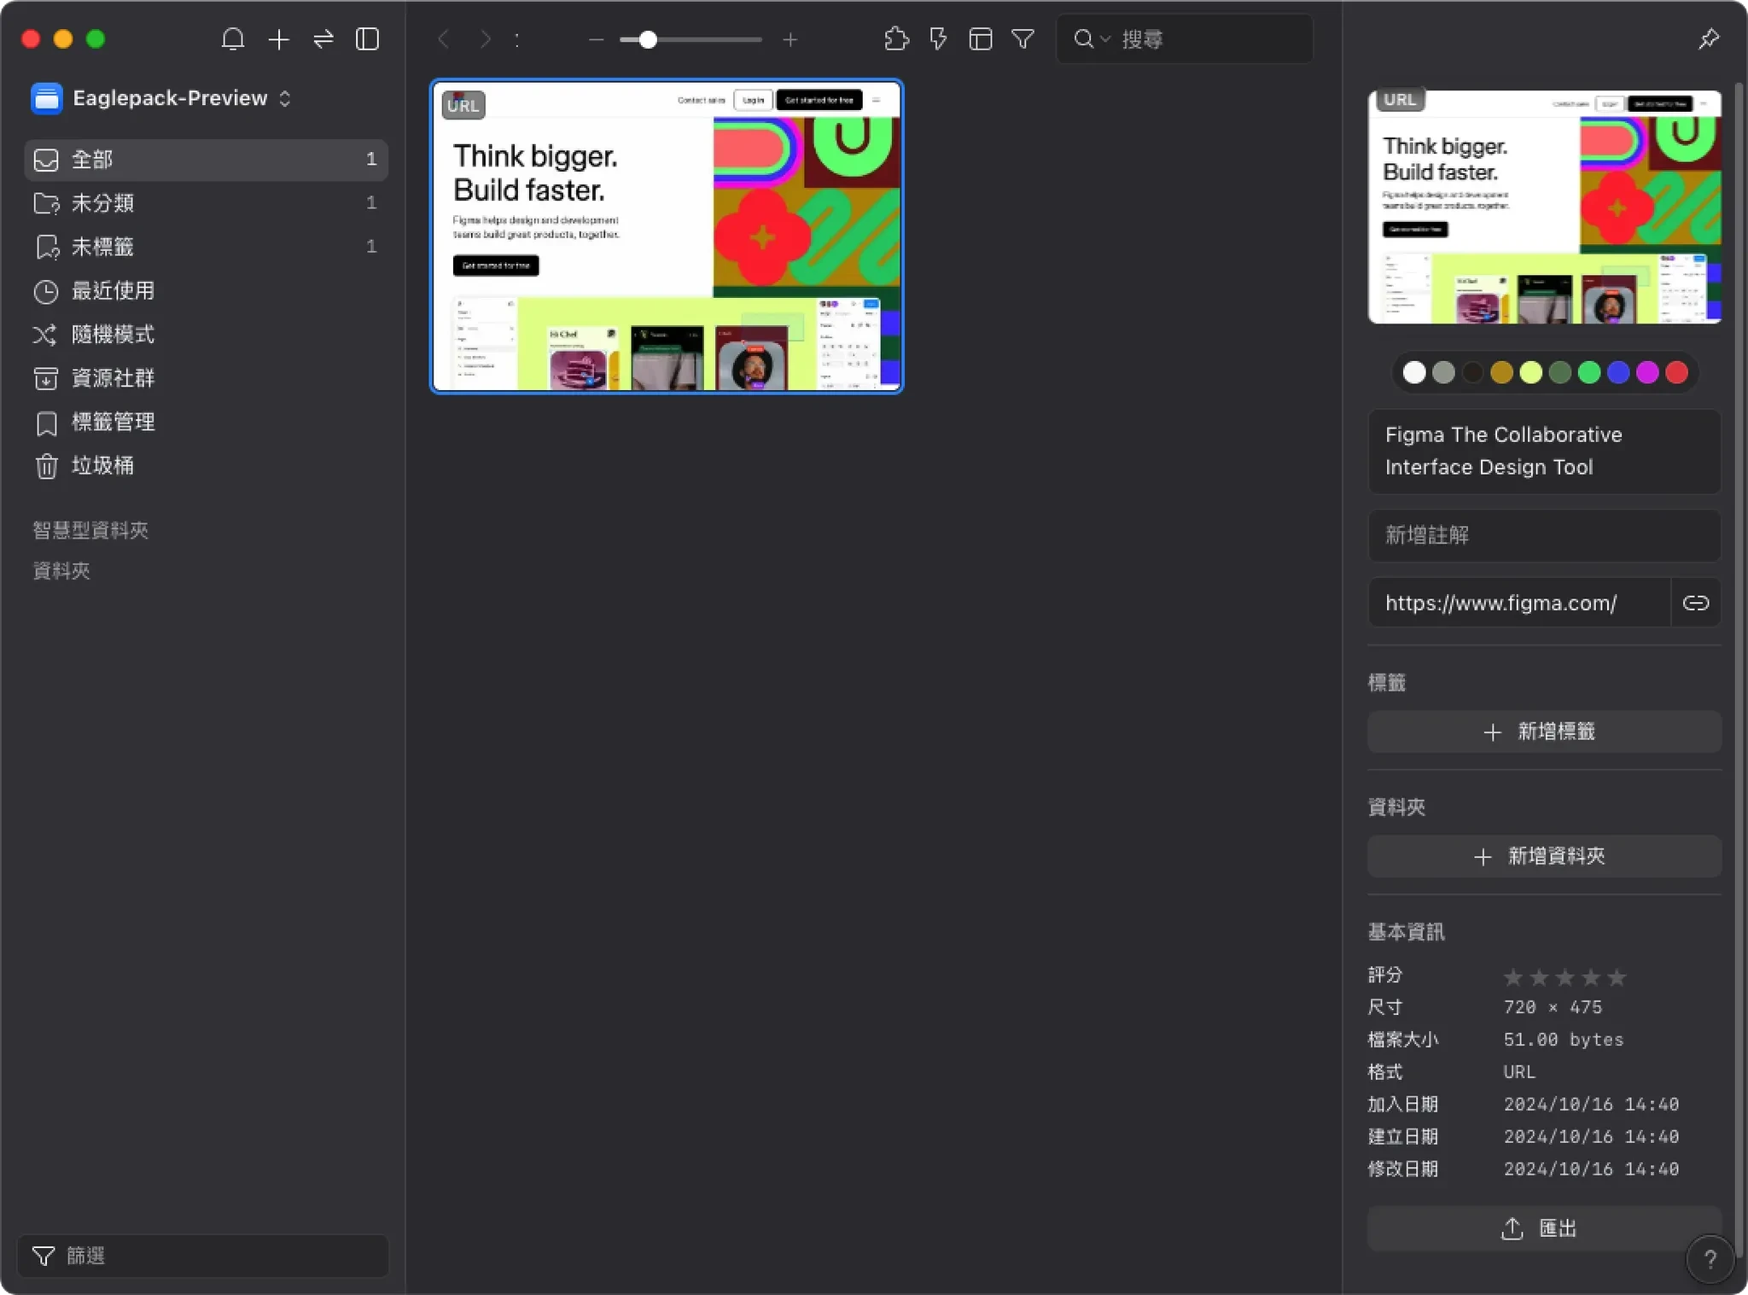Open 隨機模式 in the sidebar
Viewport: 1748px width, 1295px height.
pyautogui.click(x=206, y=335)
